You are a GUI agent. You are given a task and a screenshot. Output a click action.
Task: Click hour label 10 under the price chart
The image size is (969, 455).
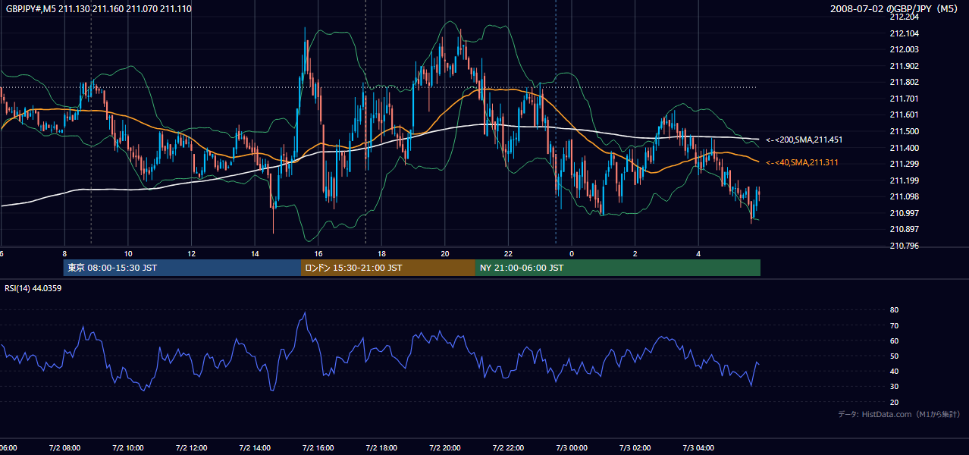pyautogui.click(x=128, y=253)
